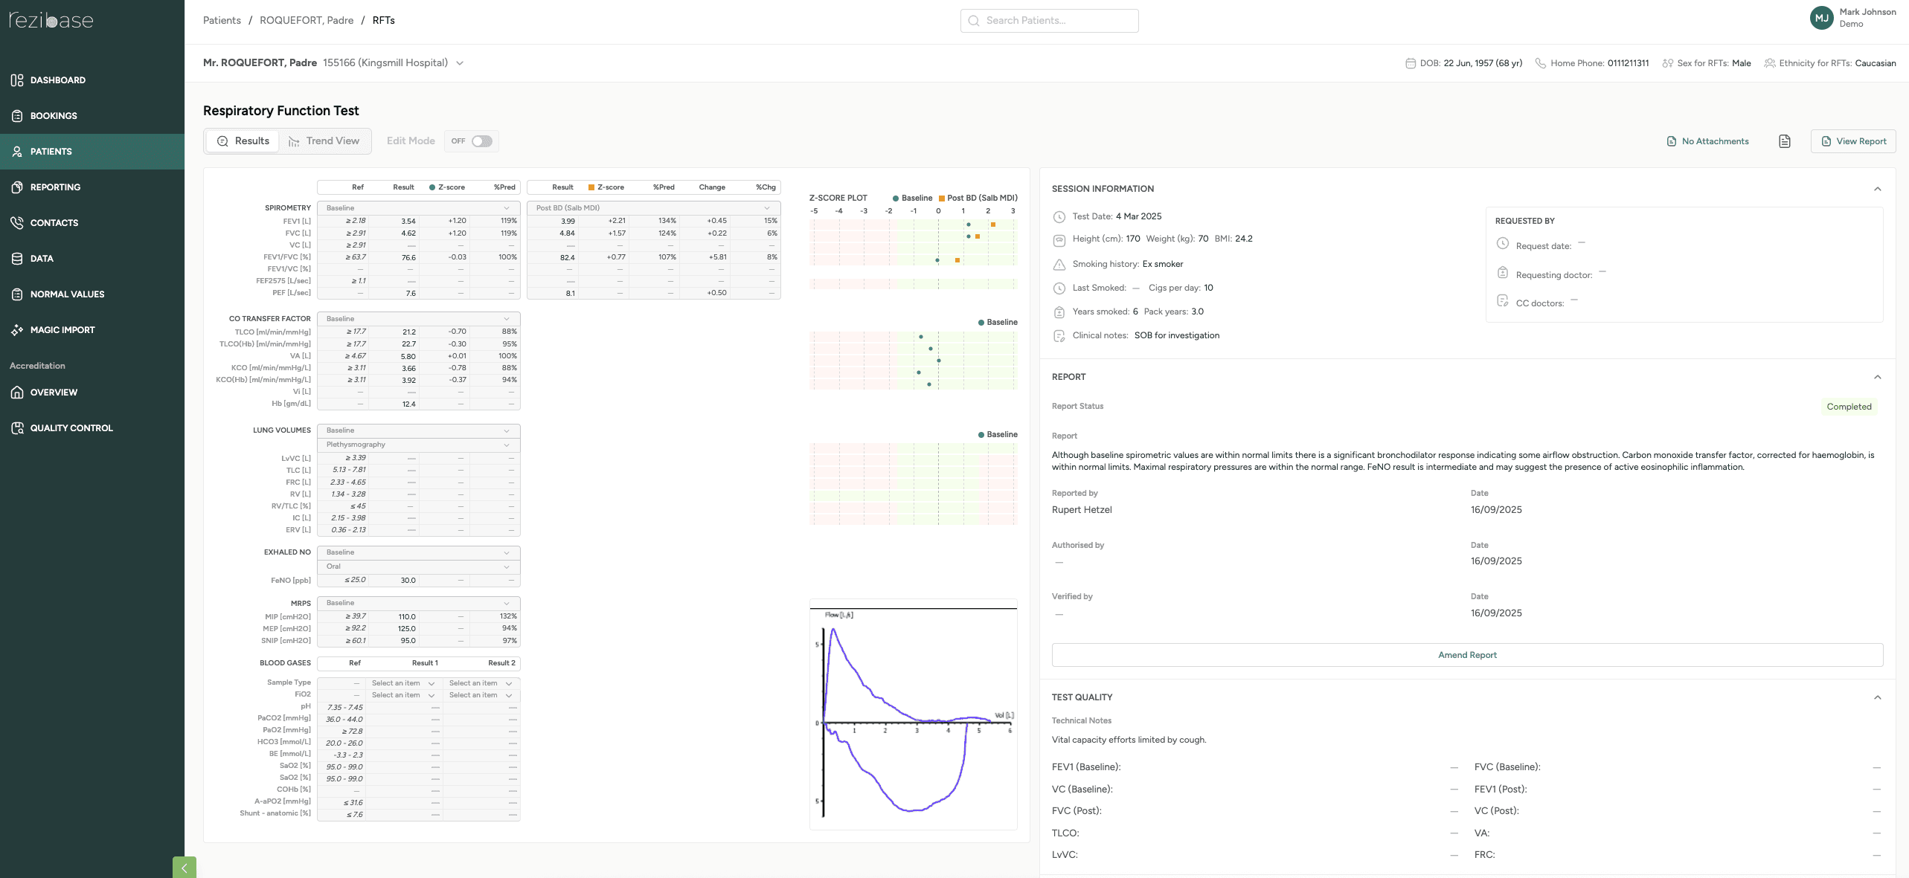Image resolution: width=1909 pixels, height=878 pixels.
Task: Open the Post BD (Salb MDI) dropdown
Action: click(x=653, y=208)
